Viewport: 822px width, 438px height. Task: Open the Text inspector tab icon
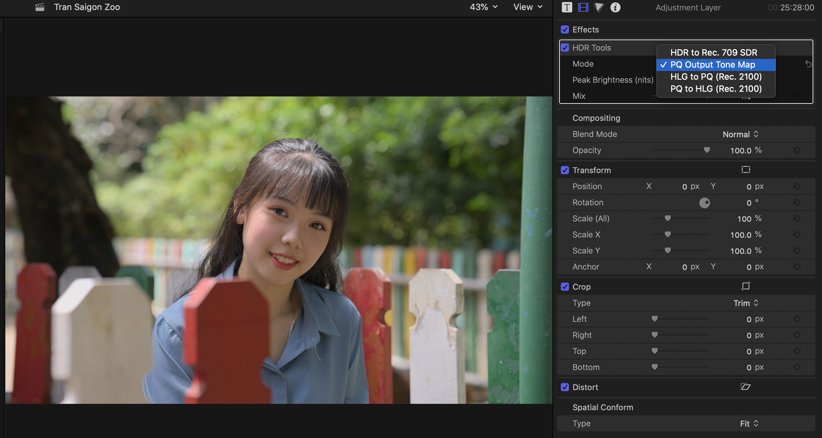coord(567,7)
